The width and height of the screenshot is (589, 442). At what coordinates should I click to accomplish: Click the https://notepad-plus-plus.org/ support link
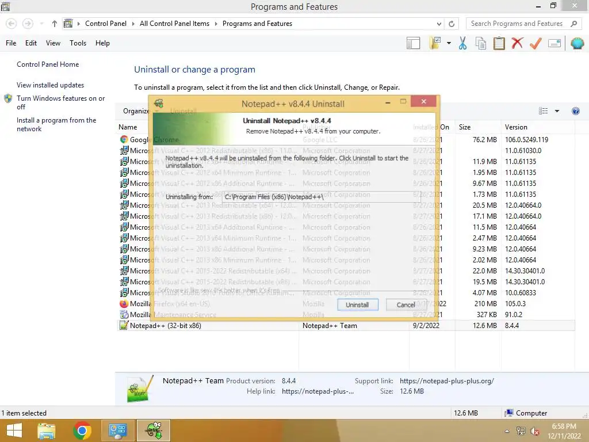point(446,381)
